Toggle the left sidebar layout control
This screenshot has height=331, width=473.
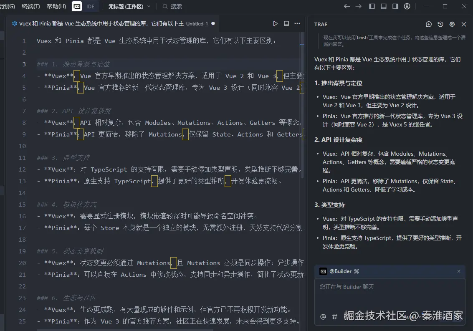371,6
